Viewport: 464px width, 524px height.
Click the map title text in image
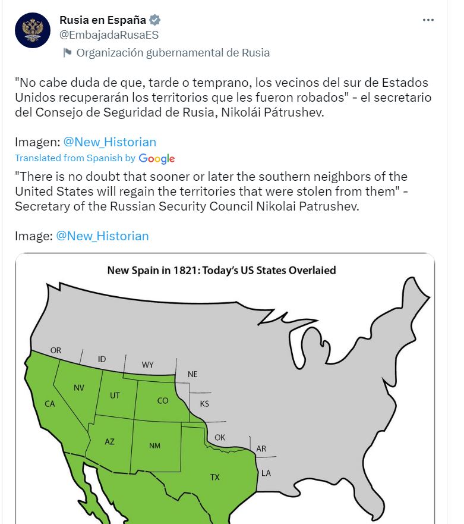[x=222, y=270]
